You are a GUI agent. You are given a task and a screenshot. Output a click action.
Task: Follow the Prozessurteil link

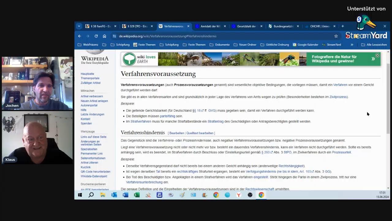[x=341, y=152]
